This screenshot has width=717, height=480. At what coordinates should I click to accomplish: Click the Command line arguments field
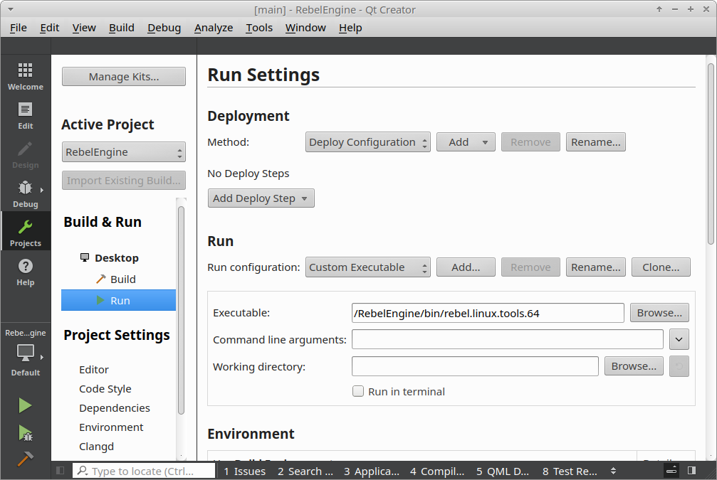[x=508, y=339]
